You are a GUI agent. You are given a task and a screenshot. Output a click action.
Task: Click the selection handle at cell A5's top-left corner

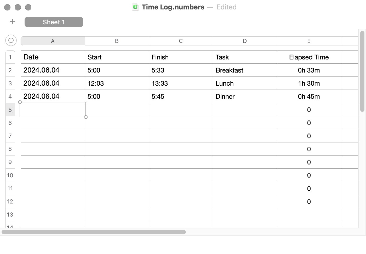(20, 102)
